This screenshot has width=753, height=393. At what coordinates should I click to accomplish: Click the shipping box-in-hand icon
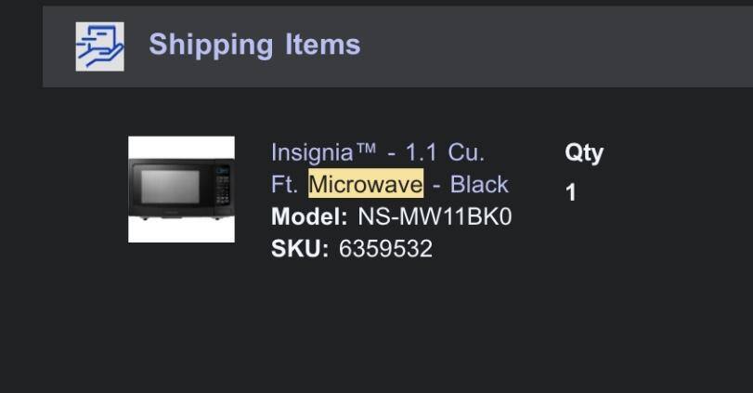(x=99, y=46)
